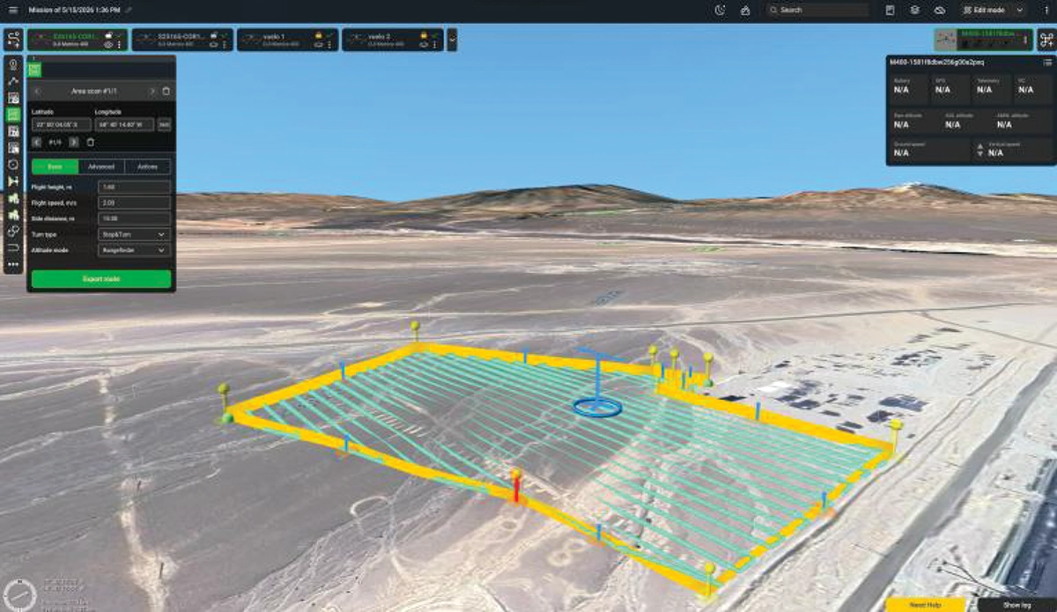Select the vuelo 2 route card

[392, 40]
